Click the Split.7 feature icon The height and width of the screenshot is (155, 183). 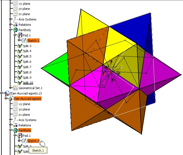[20, 67]
